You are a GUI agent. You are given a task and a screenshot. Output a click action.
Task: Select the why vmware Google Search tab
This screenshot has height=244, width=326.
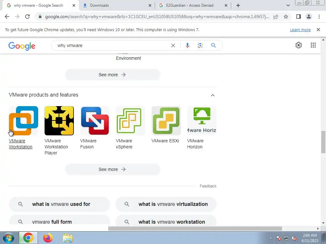40,6
